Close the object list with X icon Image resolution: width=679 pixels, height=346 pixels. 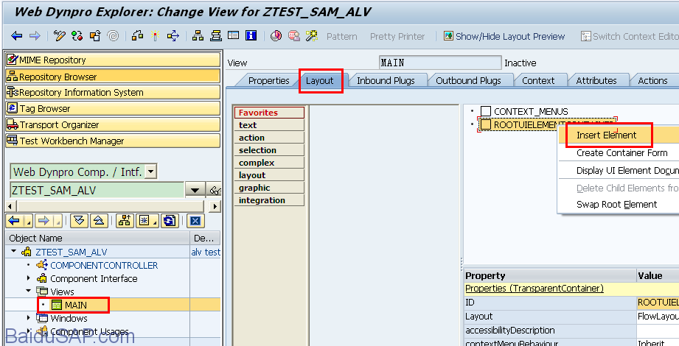click(x=195, y=220)
